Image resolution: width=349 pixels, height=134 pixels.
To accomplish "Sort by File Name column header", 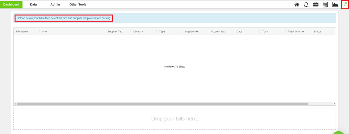I will 22,32.
